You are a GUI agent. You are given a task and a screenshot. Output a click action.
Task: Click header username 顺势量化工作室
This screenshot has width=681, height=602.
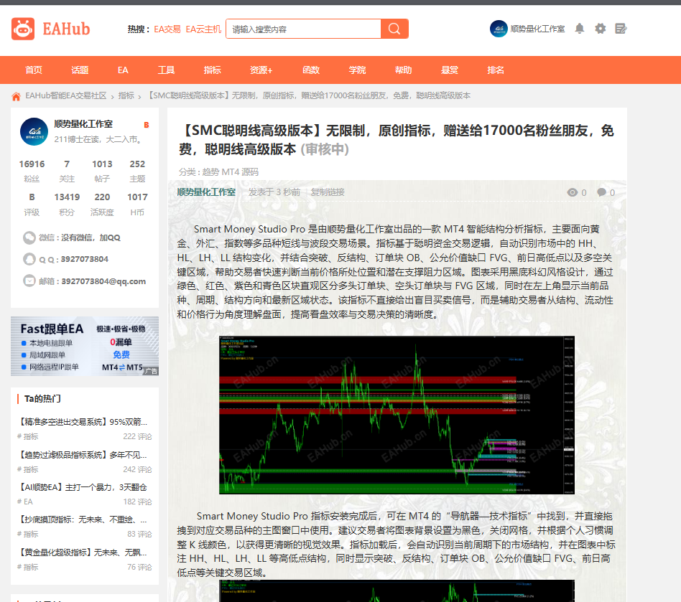537,29
